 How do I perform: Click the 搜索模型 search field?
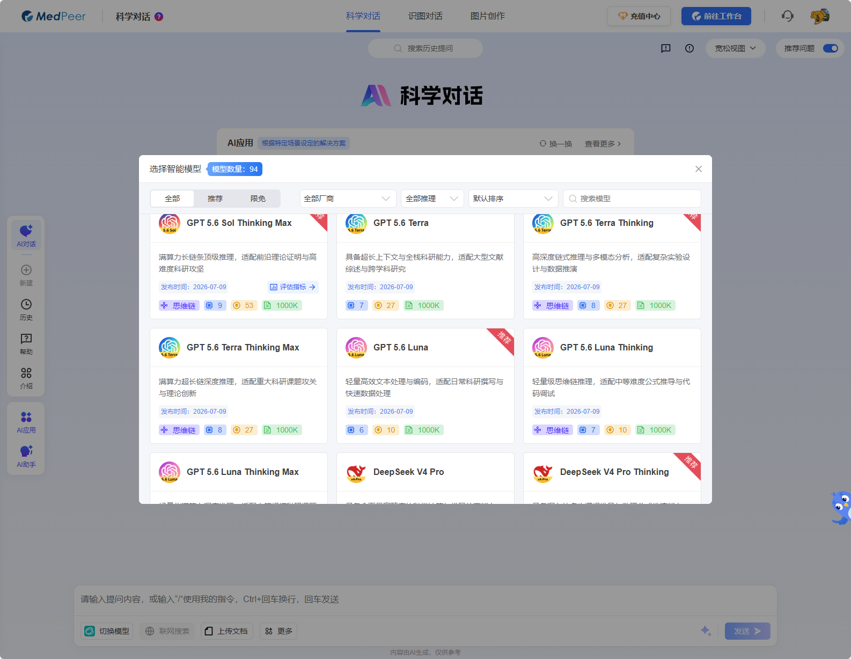632,199
